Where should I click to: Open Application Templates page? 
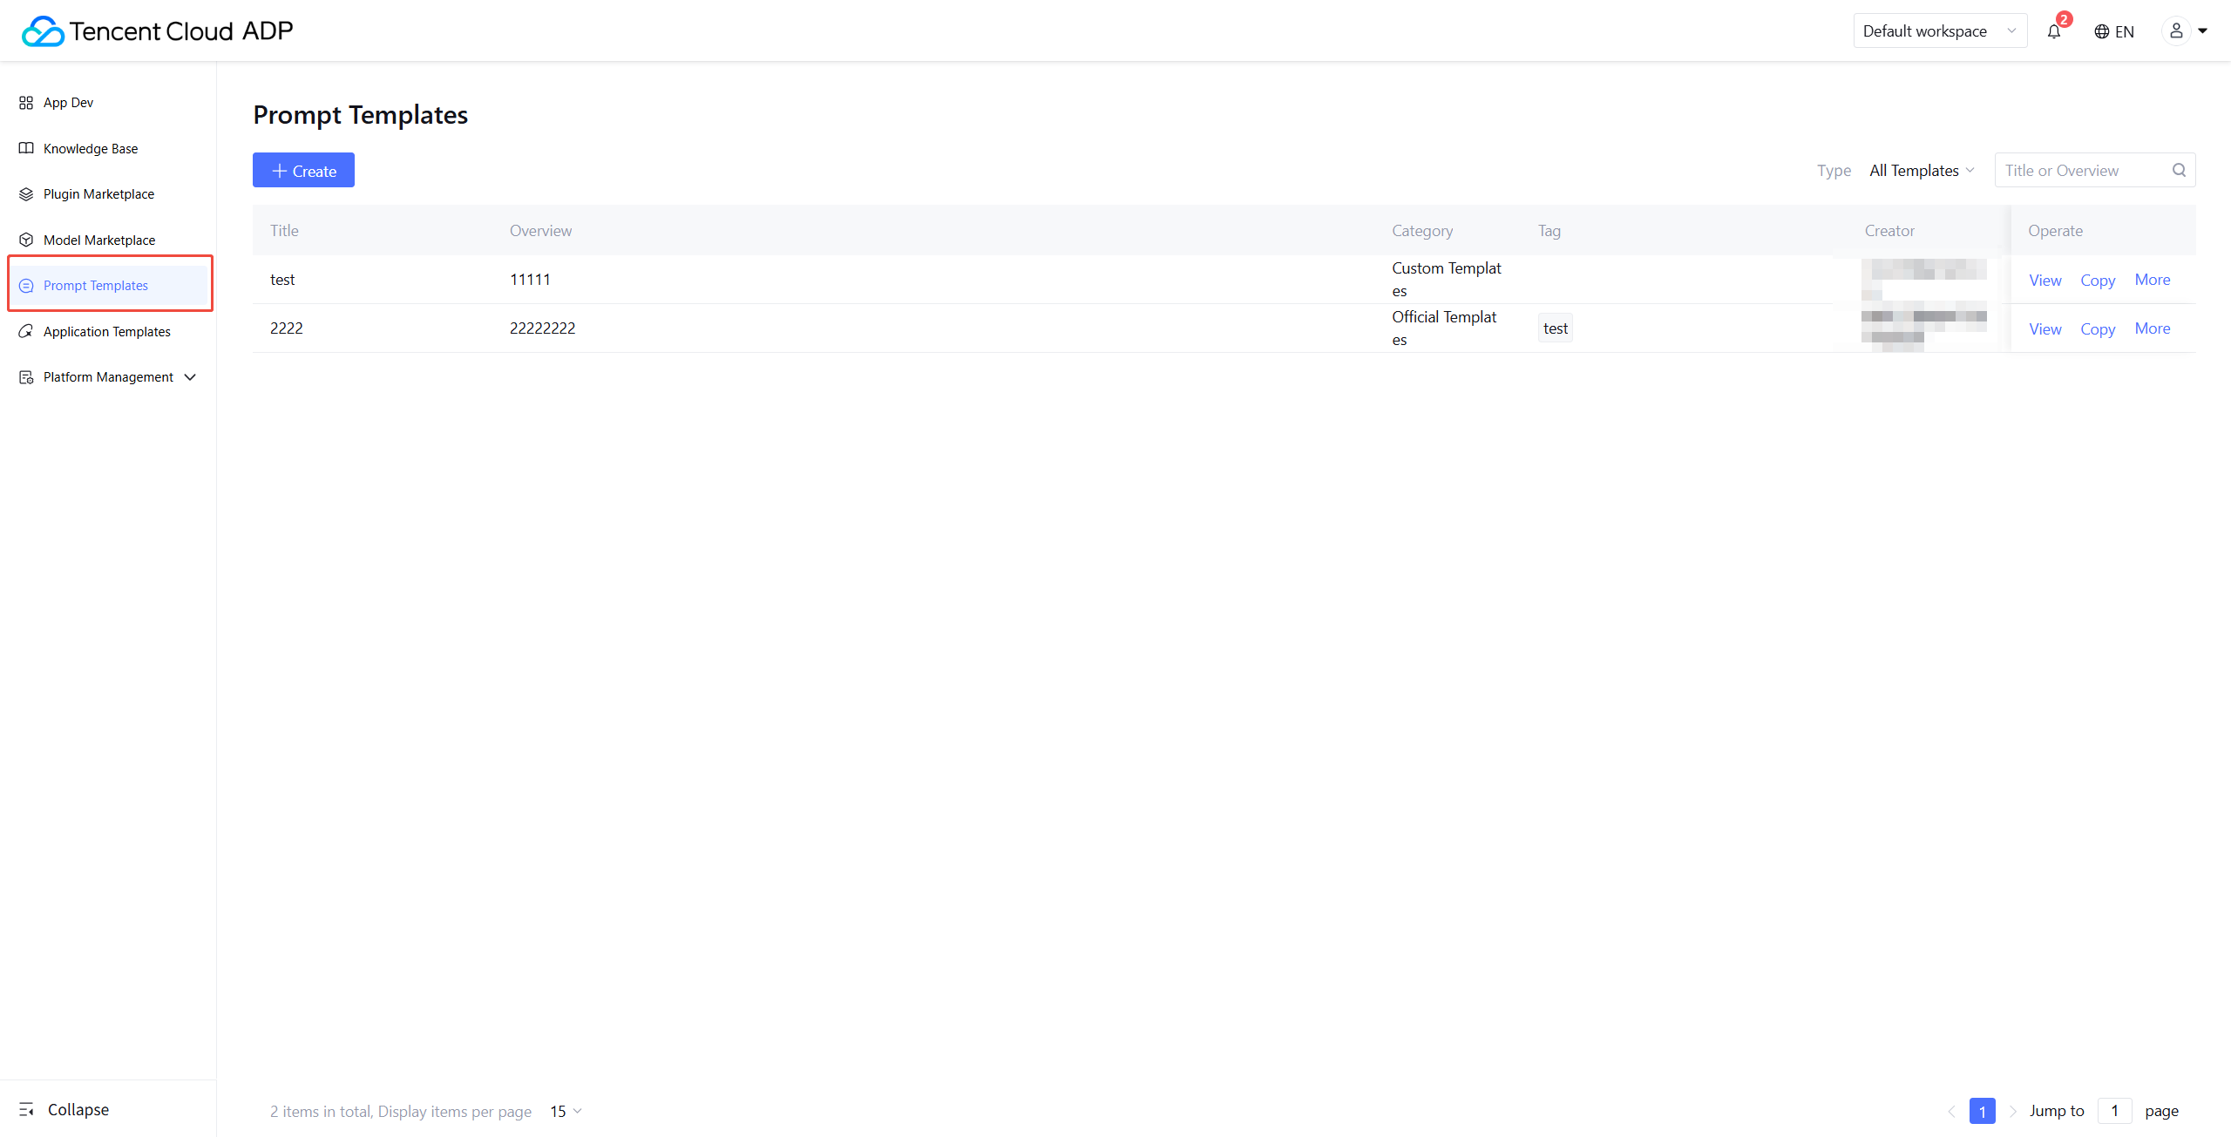(107, 331)
